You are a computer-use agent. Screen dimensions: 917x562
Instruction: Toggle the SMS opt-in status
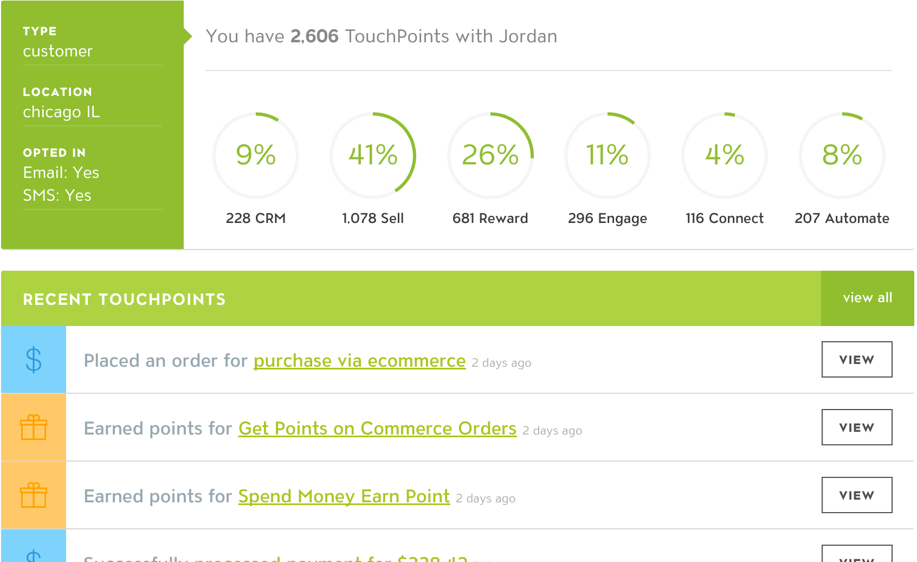tap(57, 195)
